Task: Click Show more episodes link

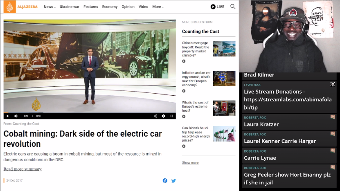Action: tap(190, 162)
